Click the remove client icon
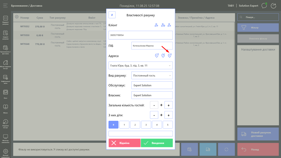281x158 pixels. (x=169, y=25)
